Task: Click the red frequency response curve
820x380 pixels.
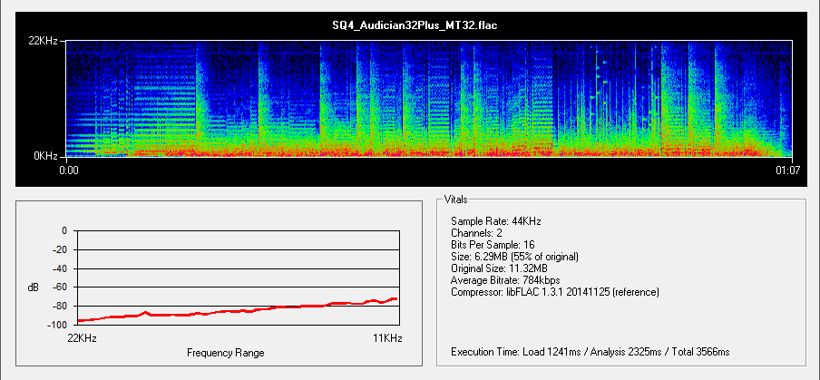Action: click(236, 313)
